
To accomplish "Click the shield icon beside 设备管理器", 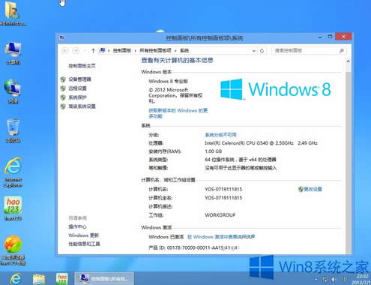I will tap(63, 79).
